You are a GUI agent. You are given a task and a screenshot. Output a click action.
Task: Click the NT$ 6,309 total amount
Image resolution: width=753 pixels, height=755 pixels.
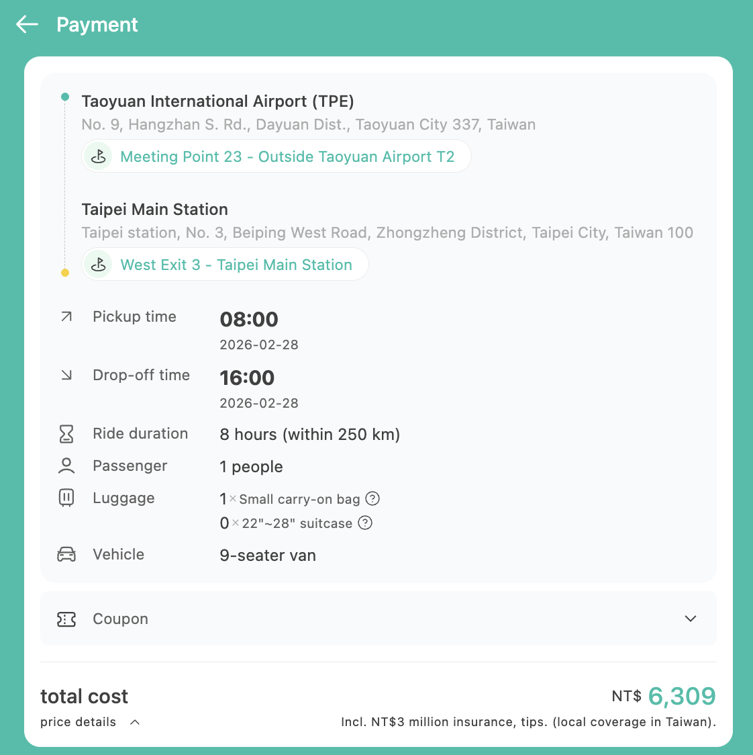point(681,697)
